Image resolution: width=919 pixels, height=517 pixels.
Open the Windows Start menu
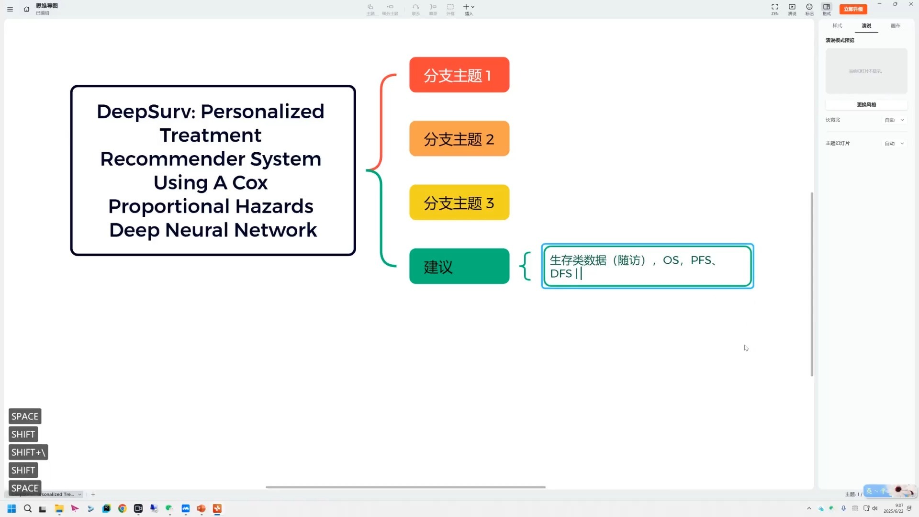pyautogui.click(x=11, y=508)
